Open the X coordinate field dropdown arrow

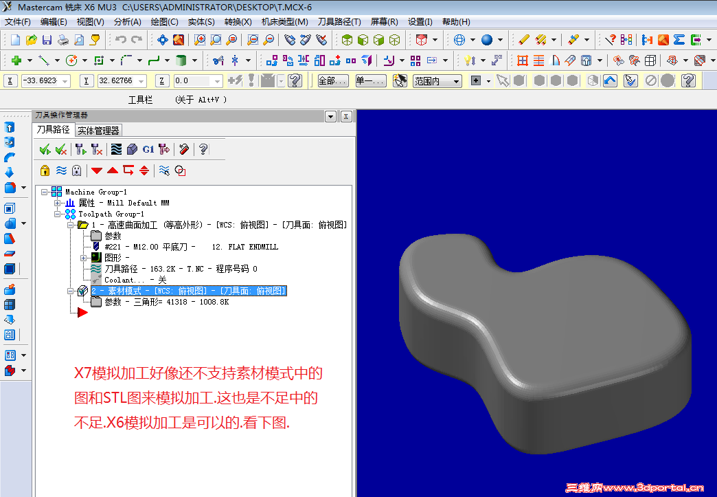[x=65, y=81]
